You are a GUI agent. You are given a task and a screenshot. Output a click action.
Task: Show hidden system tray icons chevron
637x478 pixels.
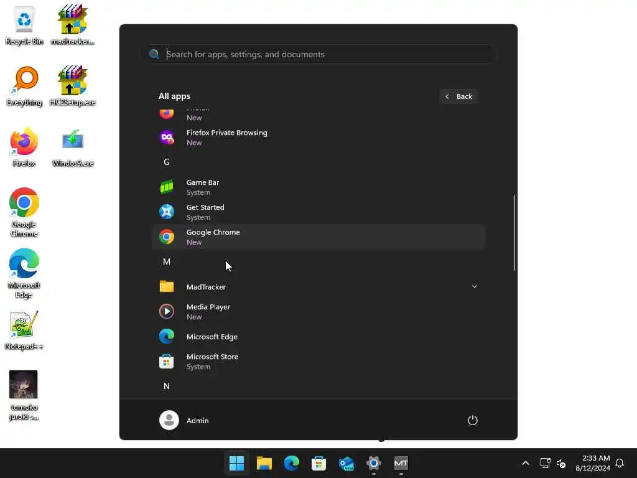[x=525, y=463]
